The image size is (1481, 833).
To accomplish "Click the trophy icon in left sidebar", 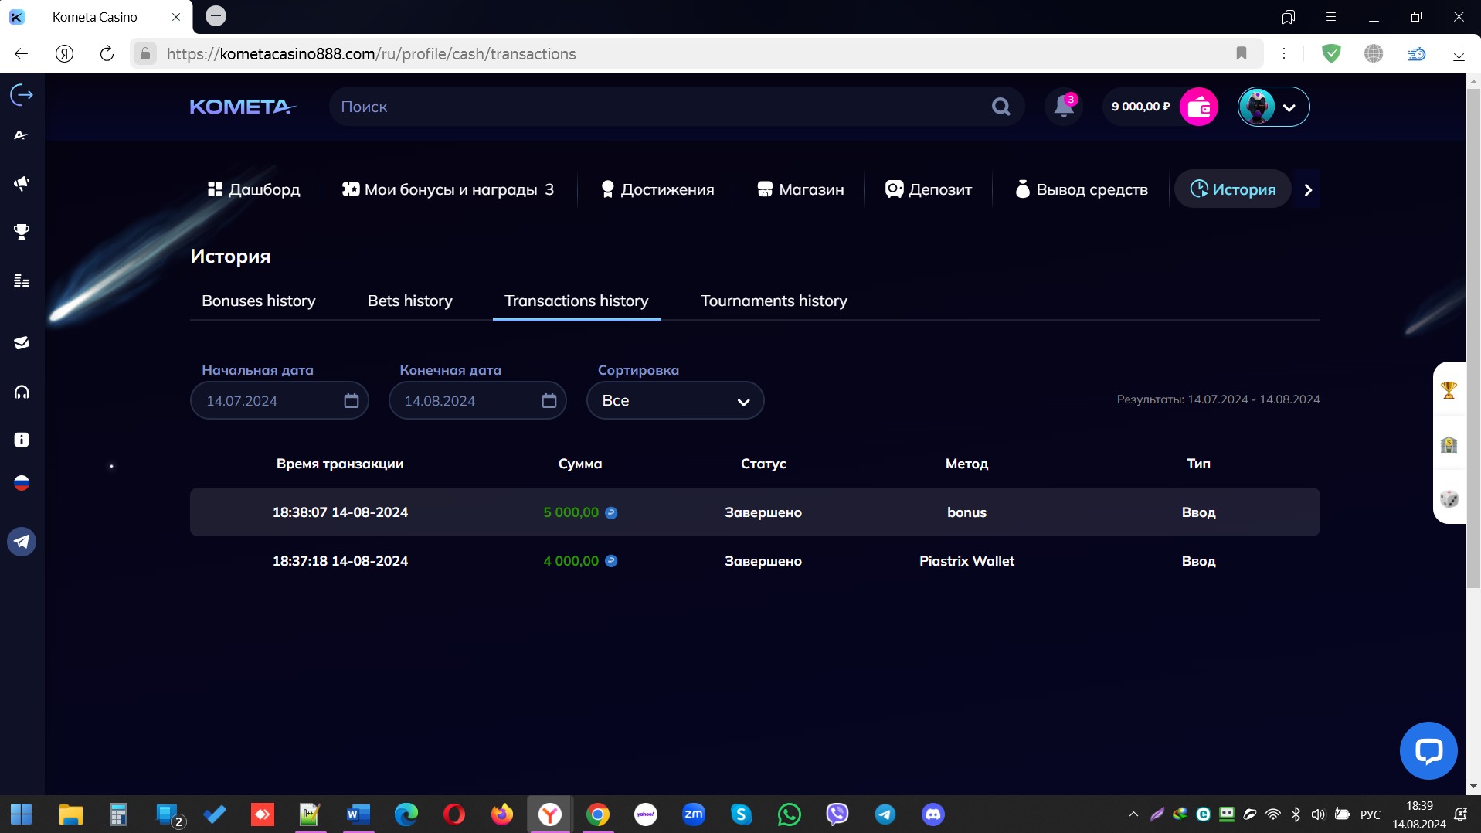I will click(22, 232).
